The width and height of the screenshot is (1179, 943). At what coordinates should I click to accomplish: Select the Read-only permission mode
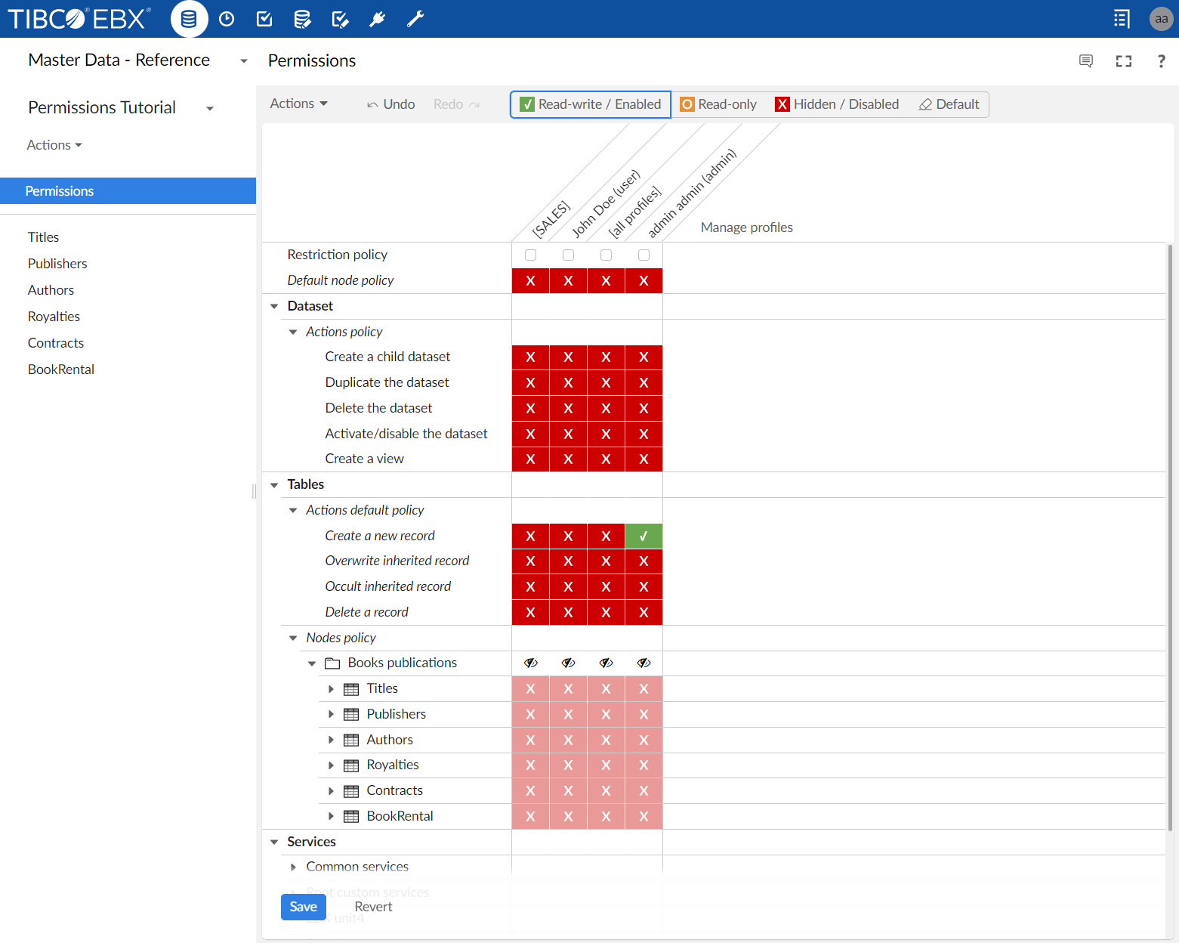point(718,104)
